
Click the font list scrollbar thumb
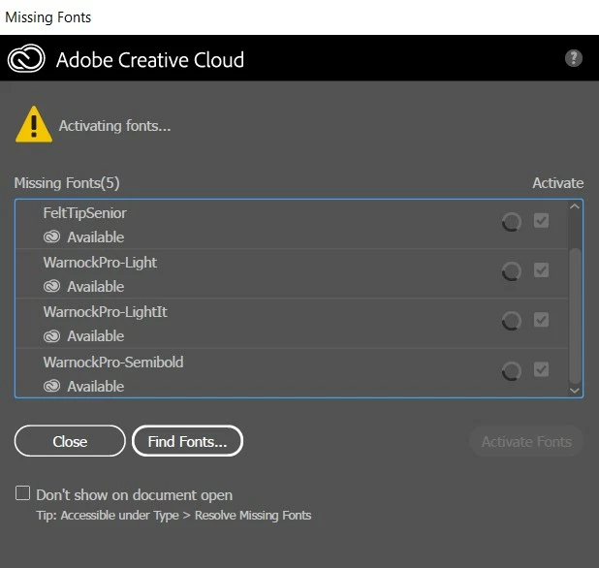tap(575, 316)
